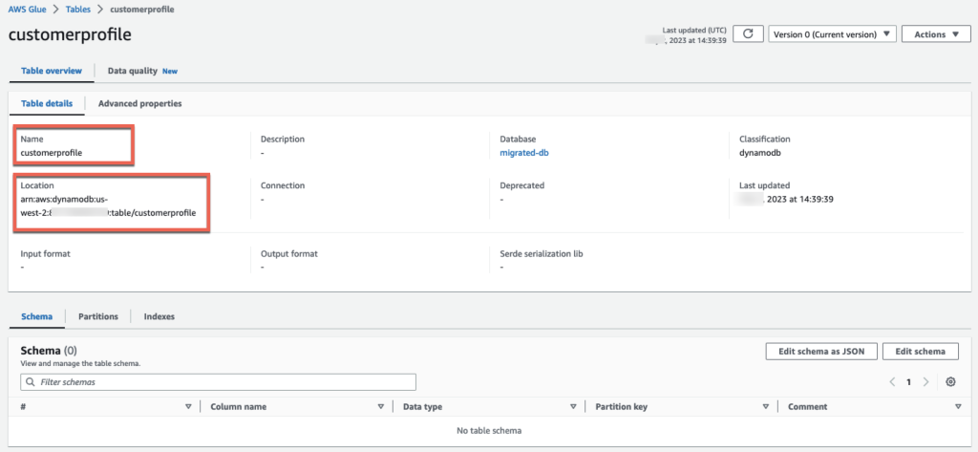Select the Table details tab
The image size is (978, 452).
(x=47, y=103)
